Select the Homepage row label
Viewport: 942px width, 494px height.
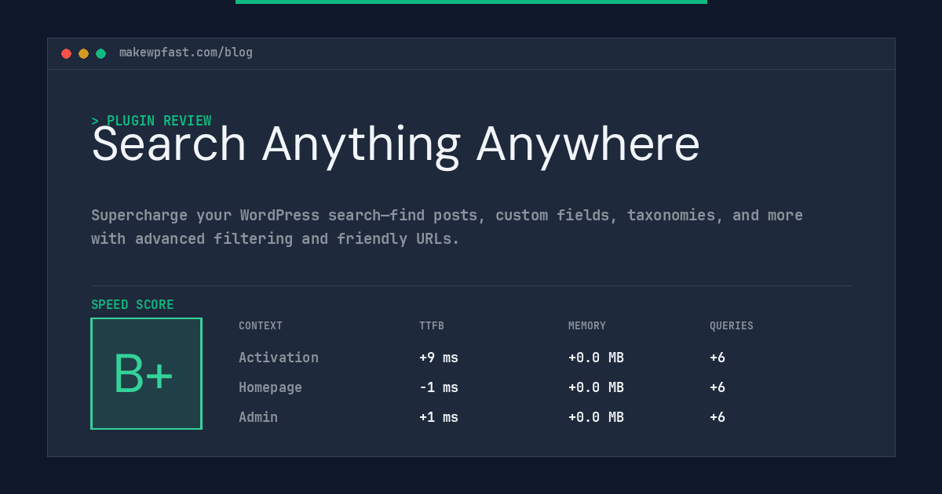point(270,387)
